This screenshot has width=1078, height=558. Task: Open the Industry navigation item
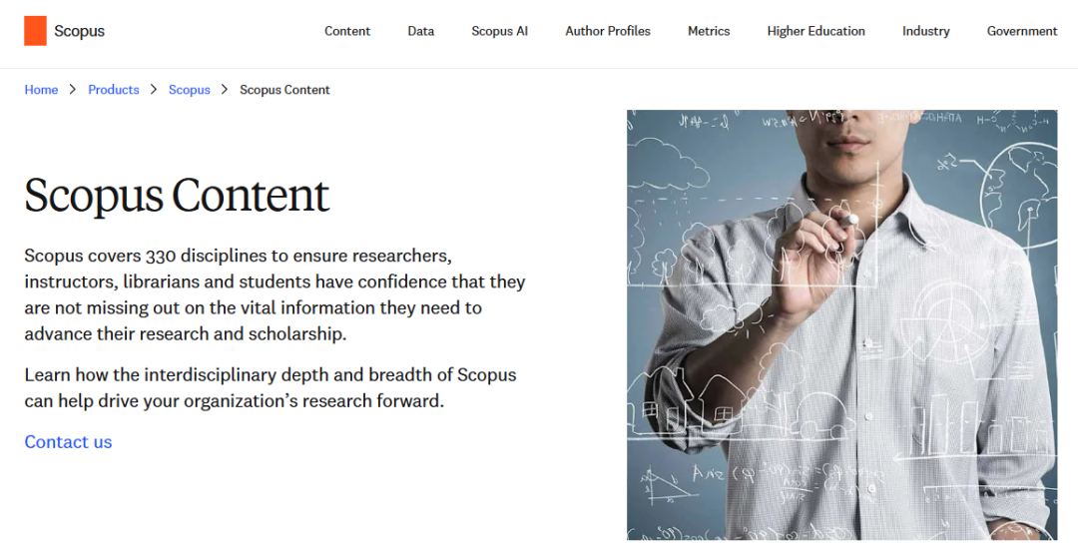coord(926,31)
